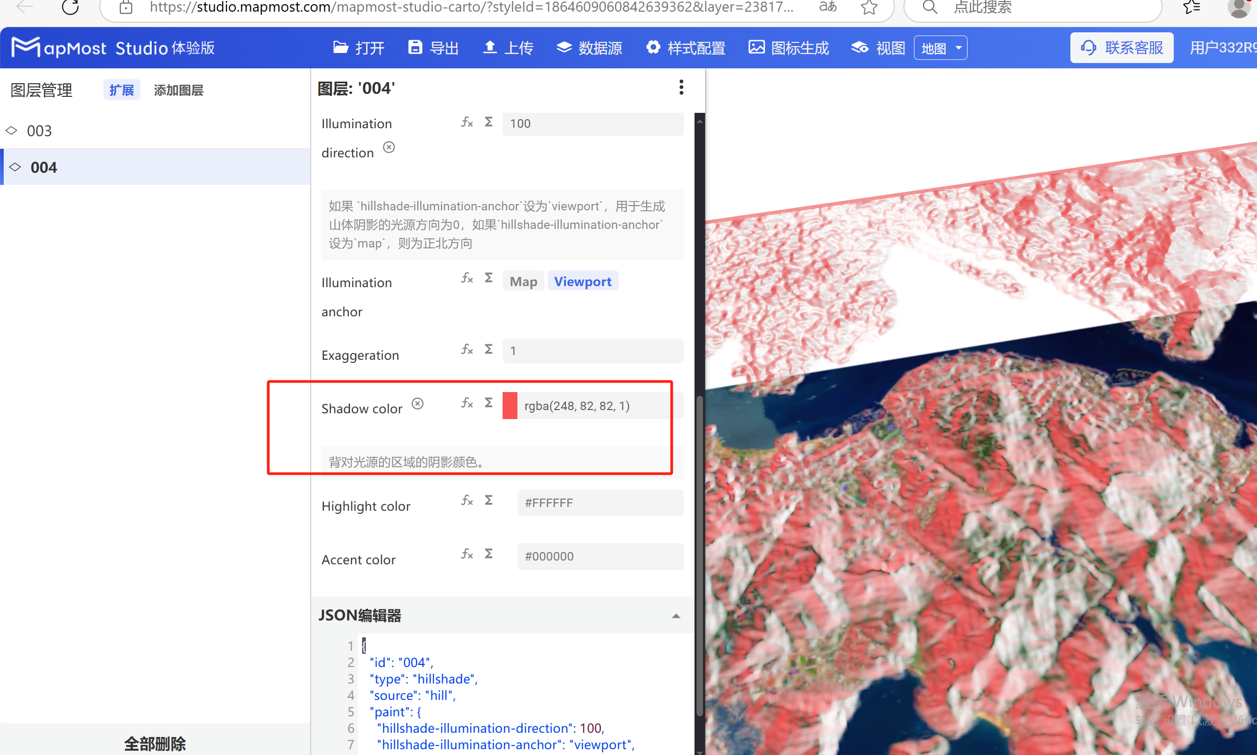Collapse the JSON编辑器 panel

click(676, 616)
